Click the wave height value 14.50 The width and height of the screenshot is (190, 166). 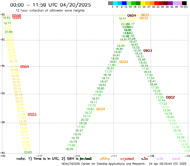click(x=165, y=107)
